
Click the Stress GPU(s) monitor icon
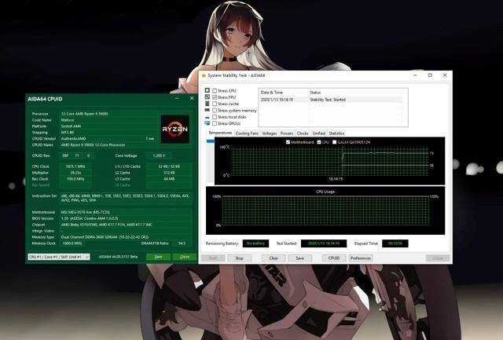[x=207, y=123]
